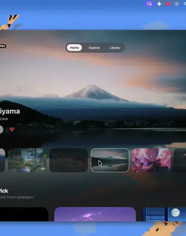Click the red recording dot in menu bar
Viewport: 186px width, 236px height.
tap(168, 4)
